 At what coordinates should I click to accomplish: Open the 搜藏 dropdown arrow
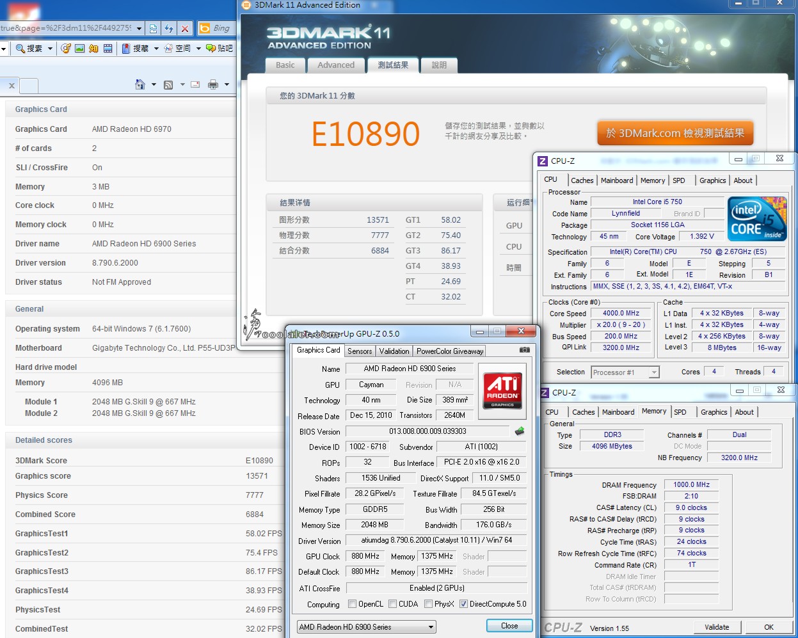[156, 48]
